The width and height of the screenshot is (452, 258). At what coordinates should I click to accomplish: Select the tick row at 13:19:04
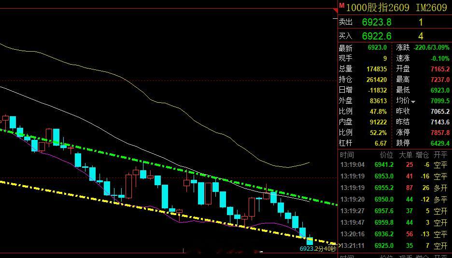point(395,165)
